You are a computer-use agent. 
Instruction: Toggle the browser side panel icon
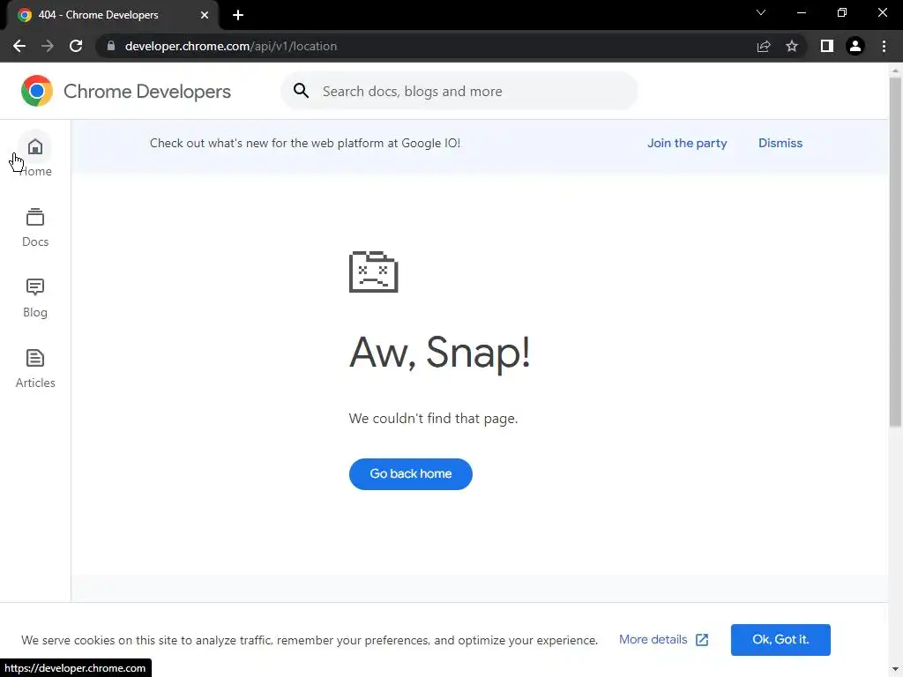pyautogui.click(x=827, y=46)
